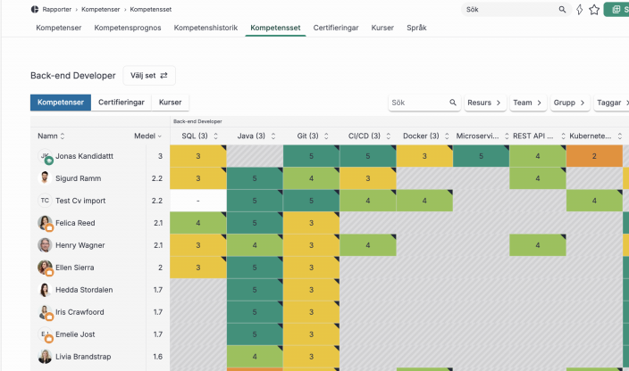Expand the Team filter

pos(527,103)
